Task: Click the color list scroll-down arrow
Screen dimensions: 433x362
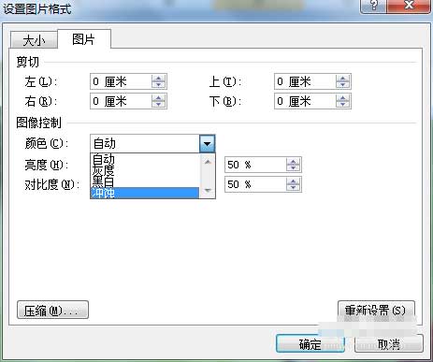Action: pyautogui.click(x=208, y=190)
